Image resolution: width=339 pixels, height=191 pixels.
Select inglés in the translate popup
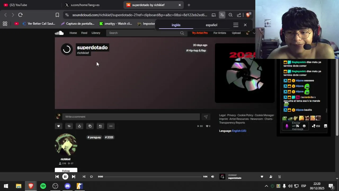pos(176,25)
